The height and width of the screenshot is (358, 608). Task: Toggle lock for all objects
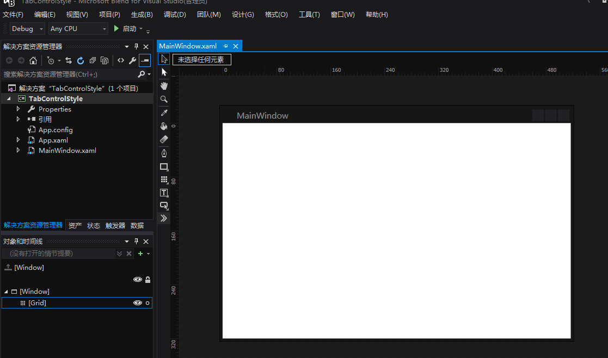pos(148,279)
